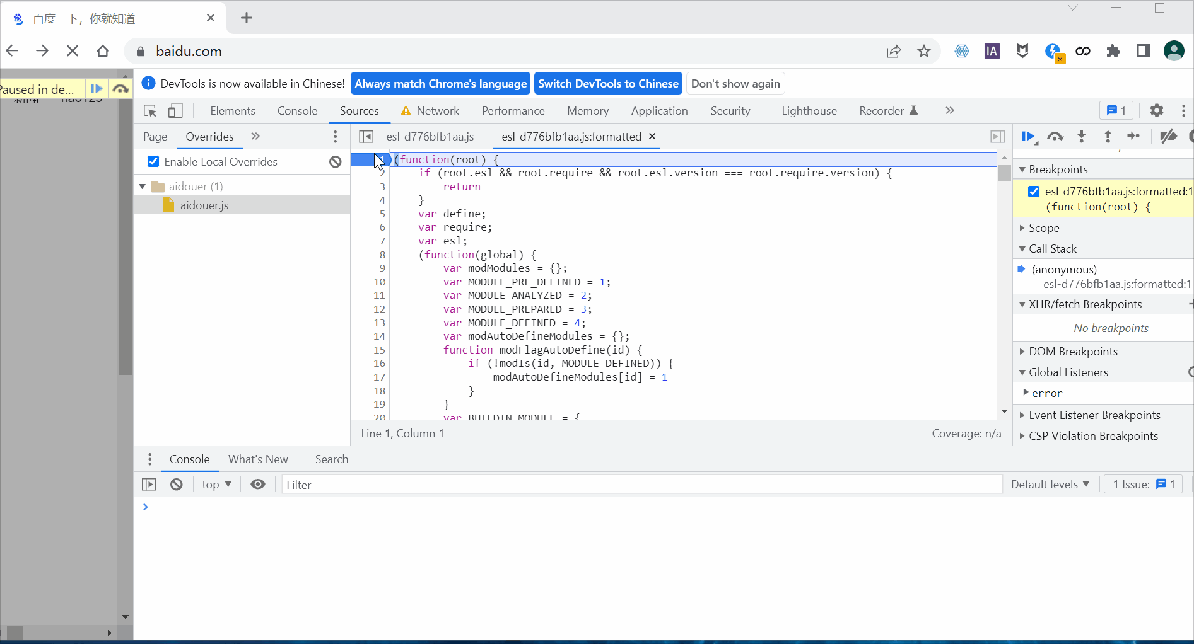Viewport: 1194px width, 644px height.
Task: Uncheck Enable Local Overrides
Action: click(x=153, y=161)
